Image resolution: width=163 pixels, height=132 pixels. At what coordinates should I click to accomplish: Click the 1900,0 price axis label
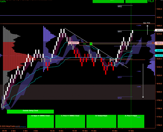[159, 9]
